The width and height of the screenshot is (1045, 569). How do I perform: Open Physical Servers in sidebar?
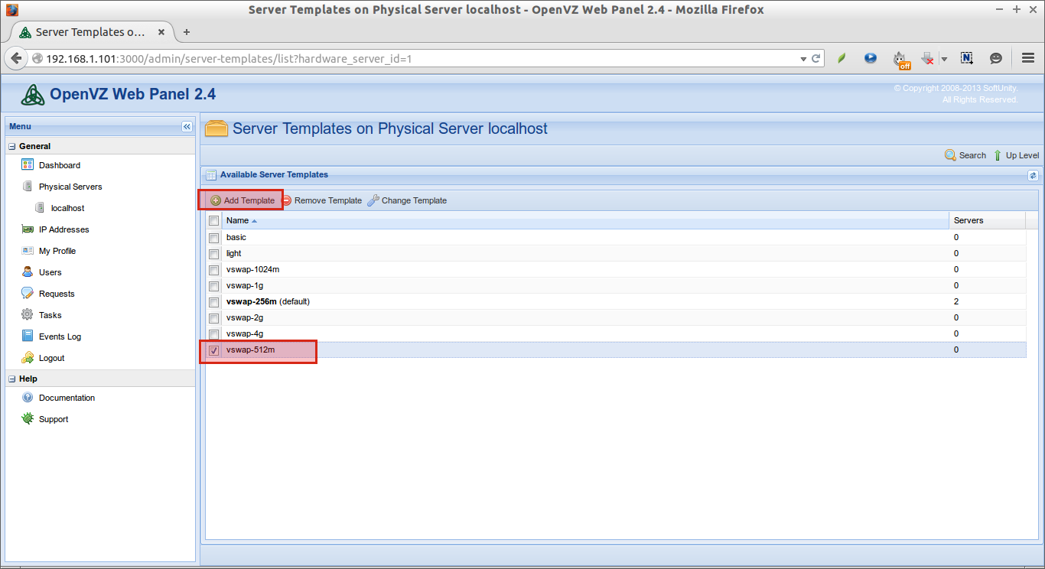pyautogui.click(x=70, y=187)
